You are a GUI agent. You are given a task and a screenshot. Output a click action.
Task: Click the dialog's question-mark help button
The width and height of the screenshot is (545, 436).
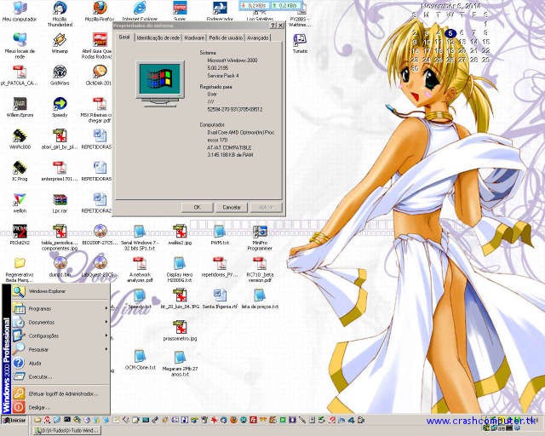click(x=273, y=26)
